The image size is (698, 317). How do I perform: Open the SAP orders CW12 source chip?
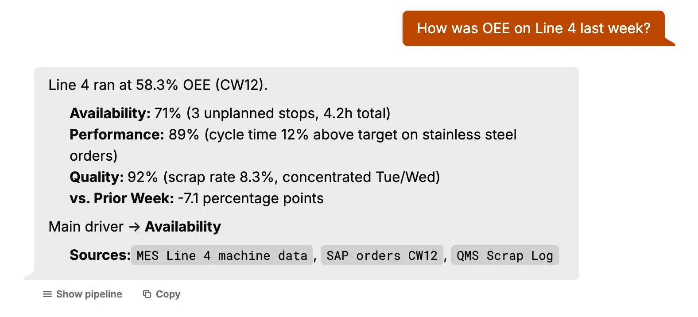(382, 256)
